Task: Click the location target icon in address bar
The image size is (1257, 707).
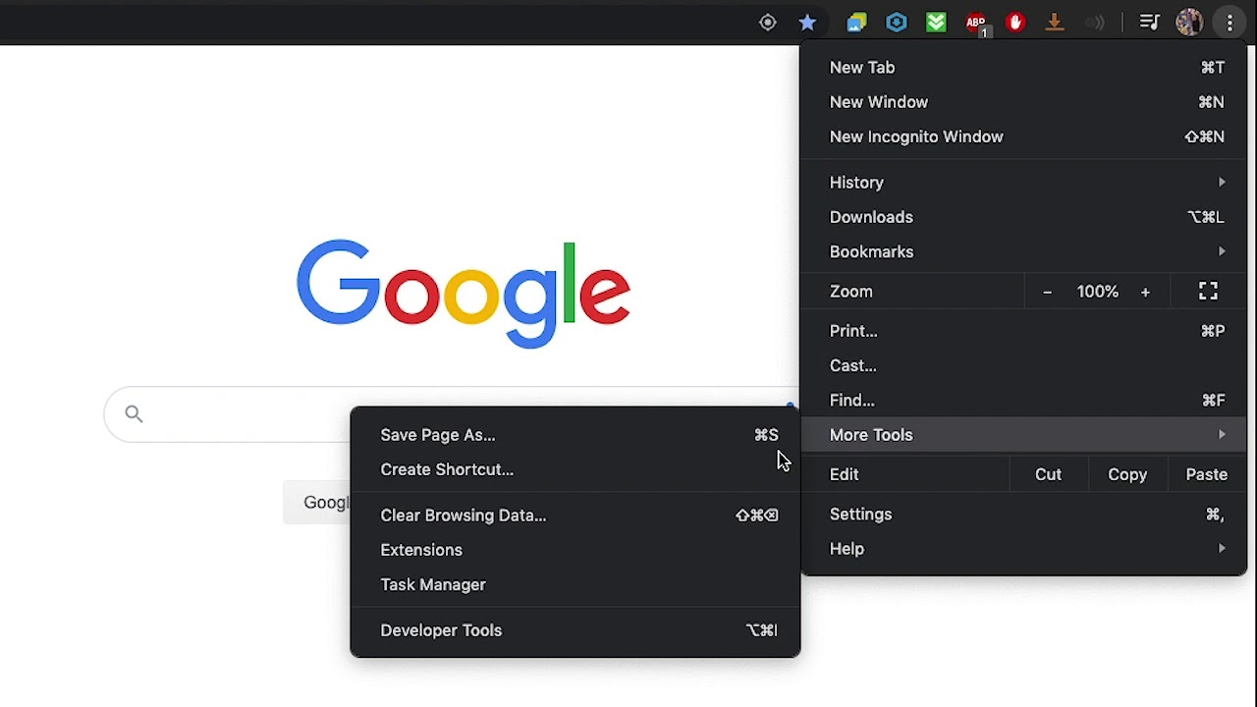Action: point(768,23)
